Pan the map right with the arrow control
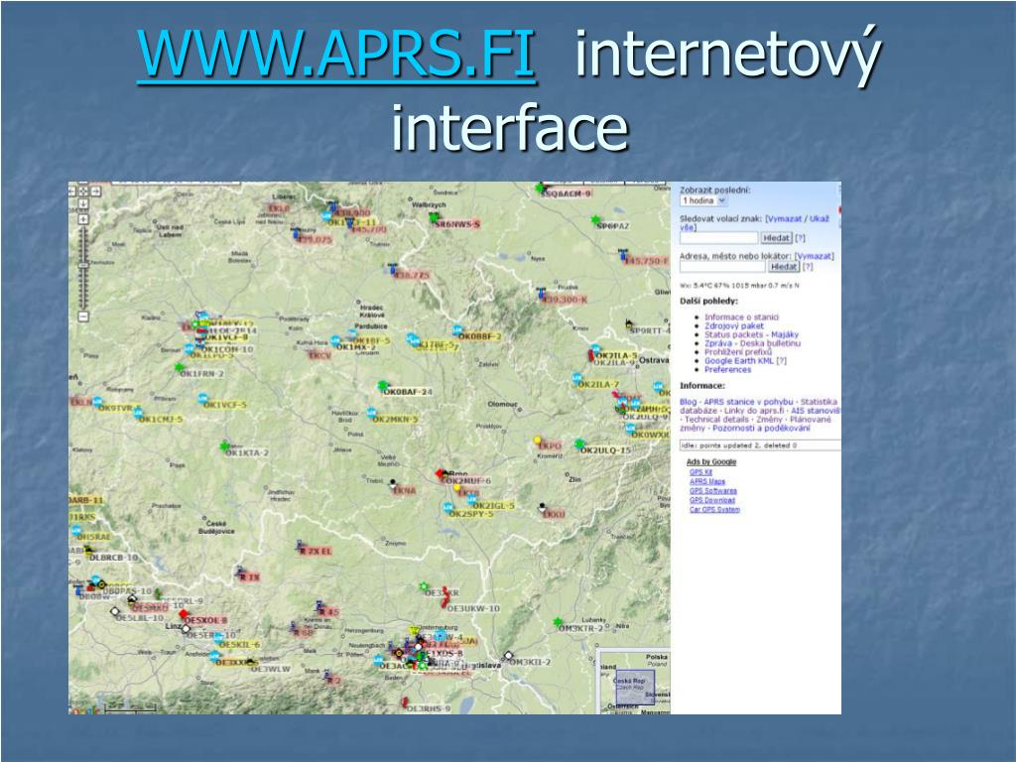The height and width of the screenshot is (762, 1016). point(95,191)
